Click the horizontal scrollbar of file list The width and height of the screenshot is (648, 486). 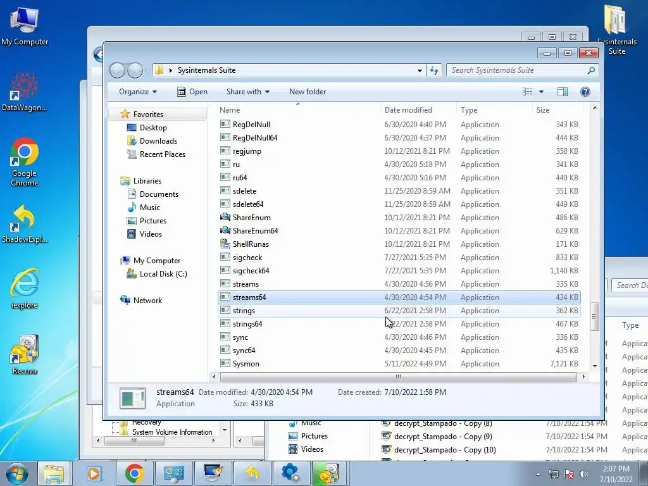coord(399,377)
